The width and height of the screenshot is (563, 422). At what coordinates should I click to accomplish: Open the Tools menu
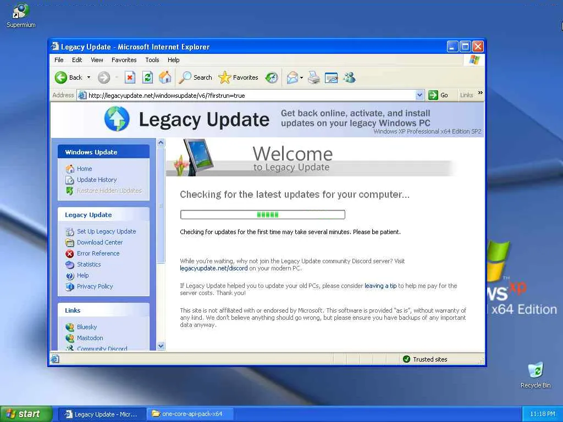point(152,60)
